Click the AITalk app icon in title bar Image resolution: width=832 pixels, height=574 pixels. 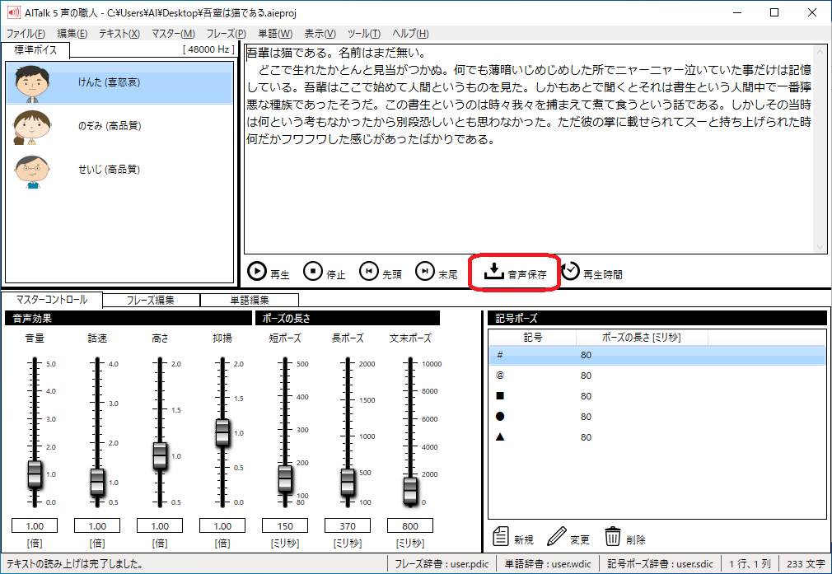[13, 12]
